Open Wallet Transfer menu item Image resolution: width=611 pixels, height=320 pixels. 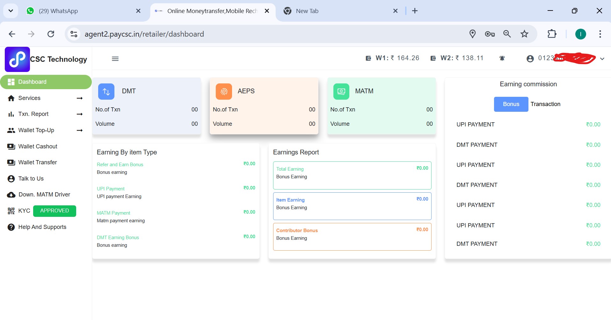click(38, 162)
